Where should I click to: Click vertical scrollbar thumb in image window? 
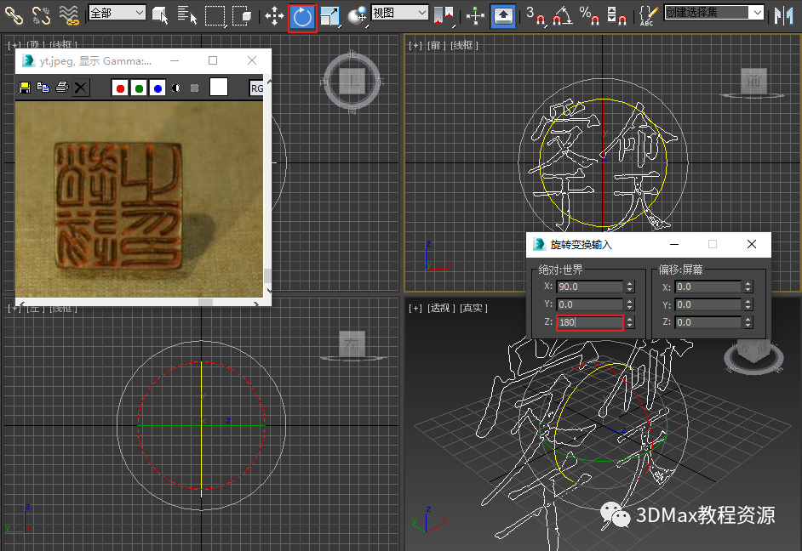267,275
